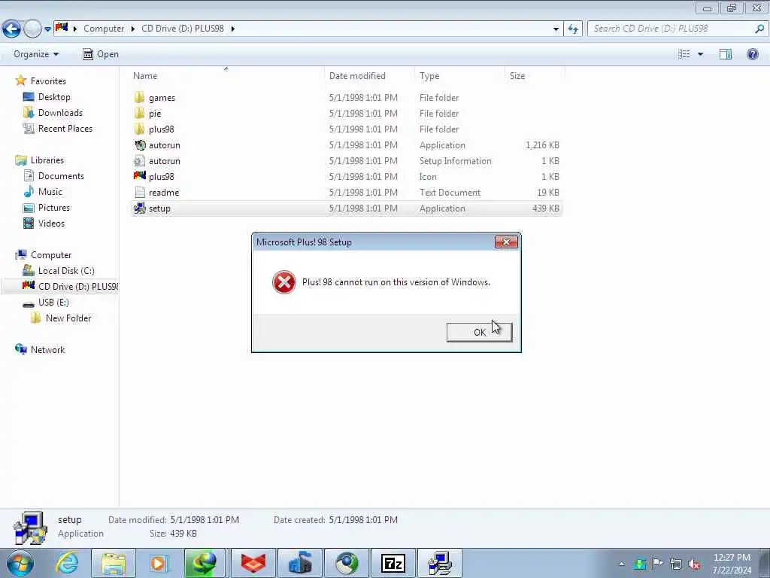Screen dimensions: 770x578
Task: Go back using the Back arrow button
Action: pos(12,29)
